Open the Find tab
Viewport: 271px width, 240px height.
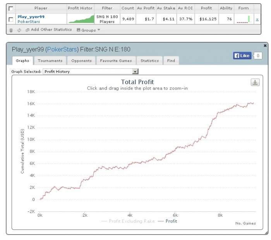click(171, 61)
